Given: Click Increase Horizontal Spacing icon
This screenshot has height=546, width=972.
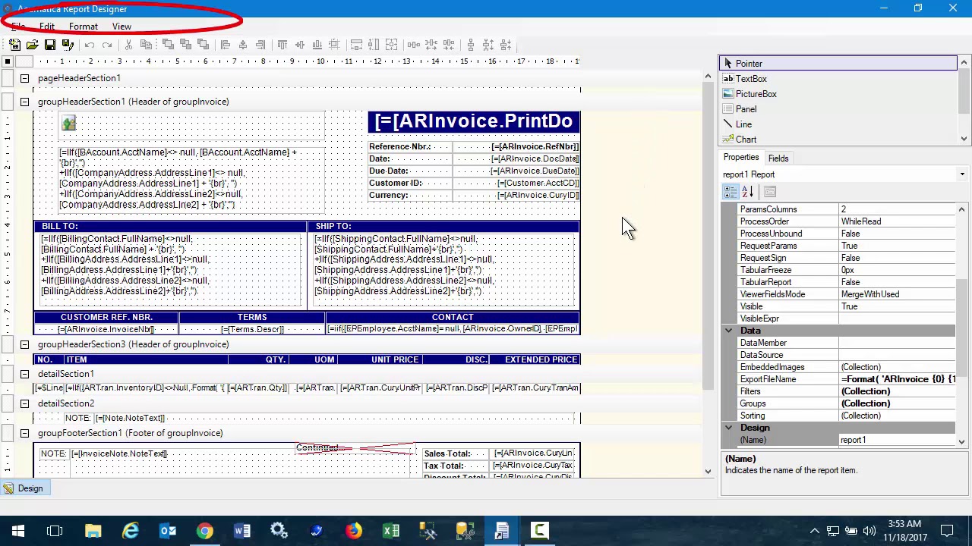Looking at the screenshot, I should [x=432, y=45].
